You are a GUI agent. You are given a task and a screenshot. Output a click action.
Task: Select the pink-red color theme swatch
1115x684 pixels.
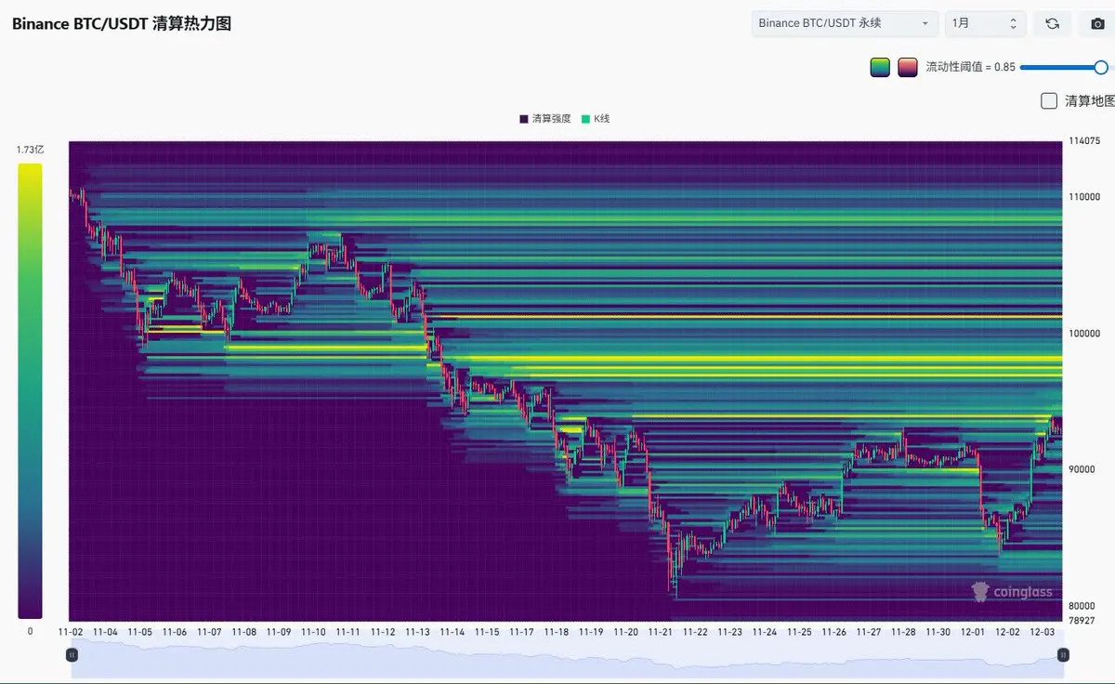pyautogui.click(x=908, y=67)
